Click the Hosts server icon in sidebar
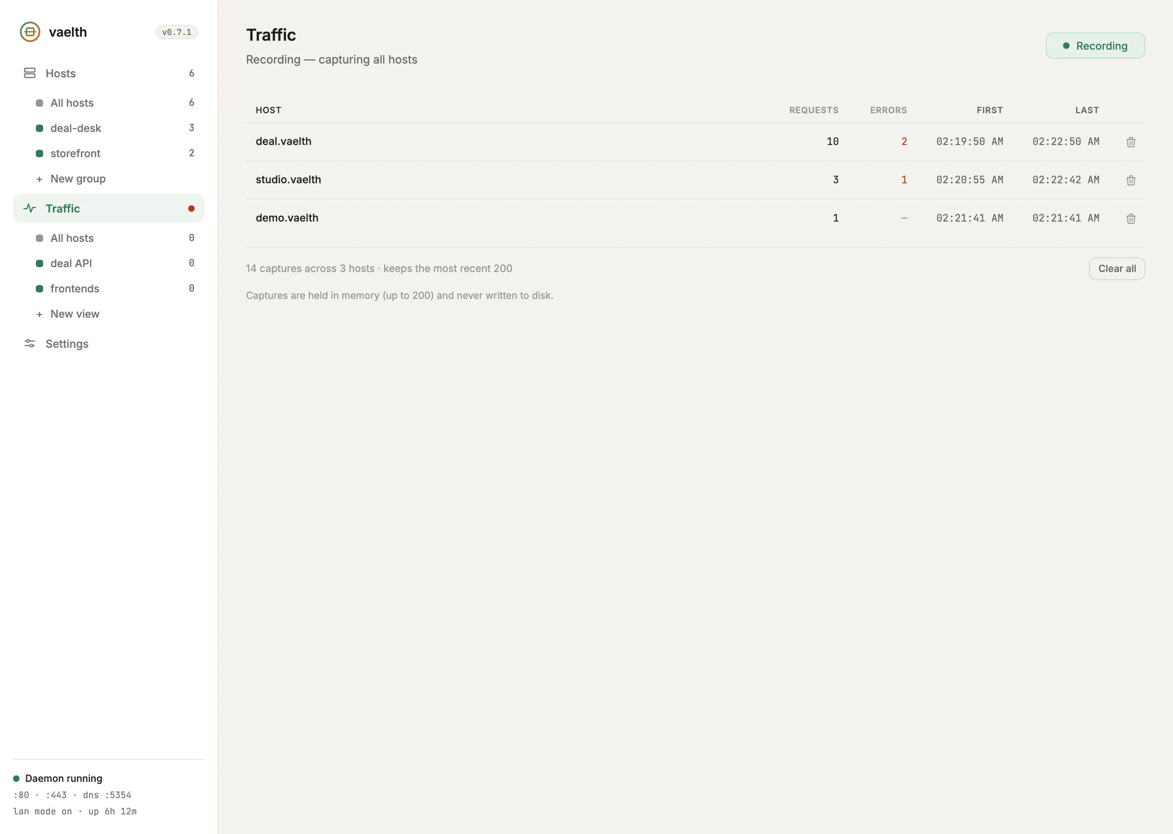The image size is (1173, 834). point(30,73)
